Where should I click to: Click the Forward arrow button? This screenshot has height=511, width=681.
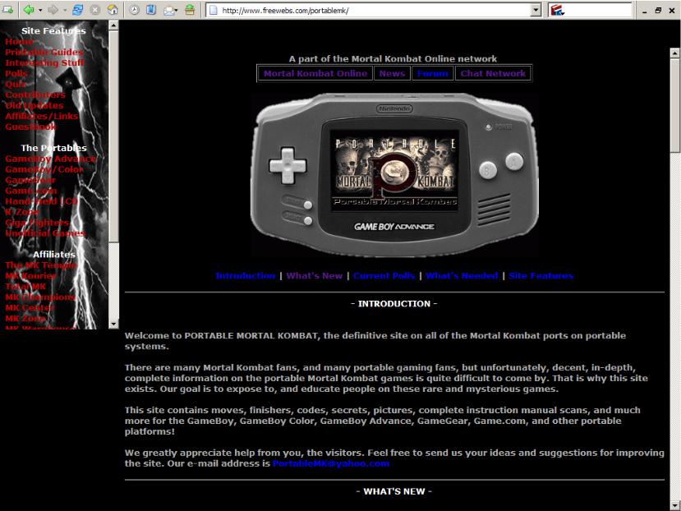pos(53,10)
